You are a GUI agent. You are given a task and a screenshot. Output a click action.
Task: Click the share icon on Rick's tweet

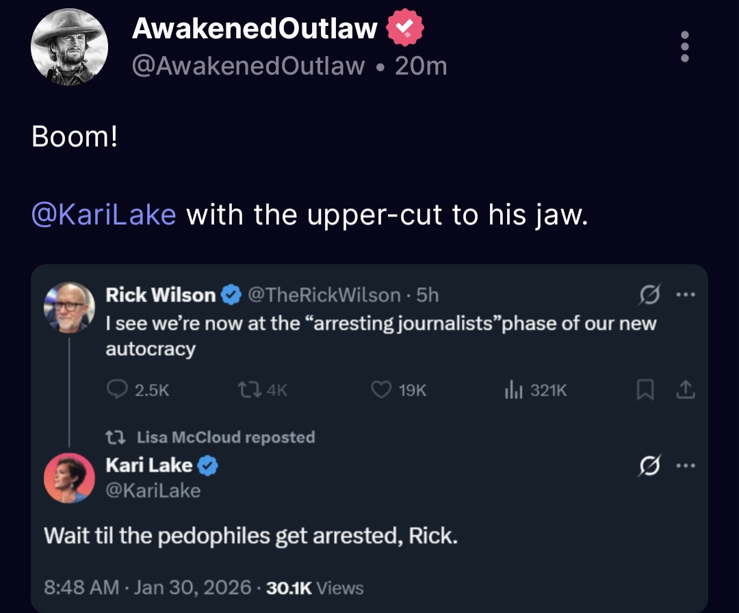(x=686, y=390)
